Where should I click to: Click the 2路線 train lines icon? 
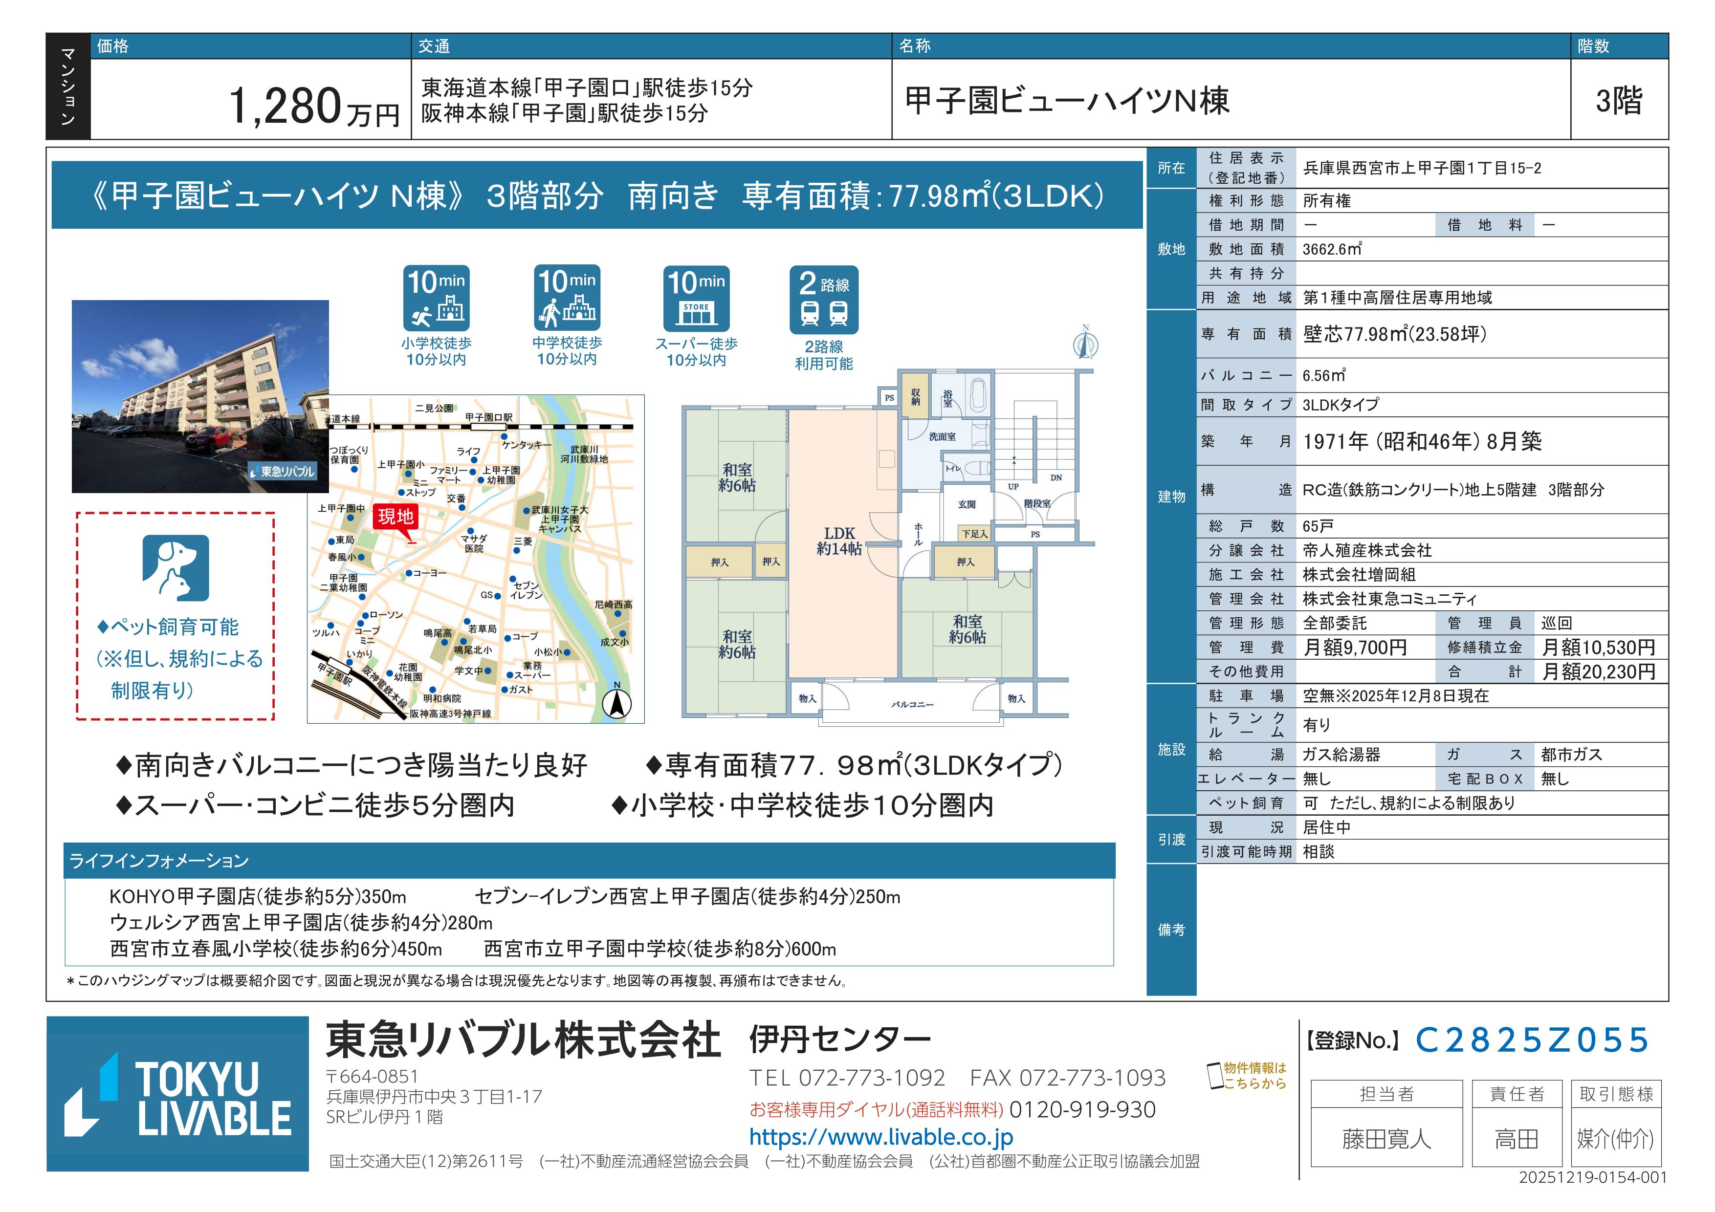(824, 300)
